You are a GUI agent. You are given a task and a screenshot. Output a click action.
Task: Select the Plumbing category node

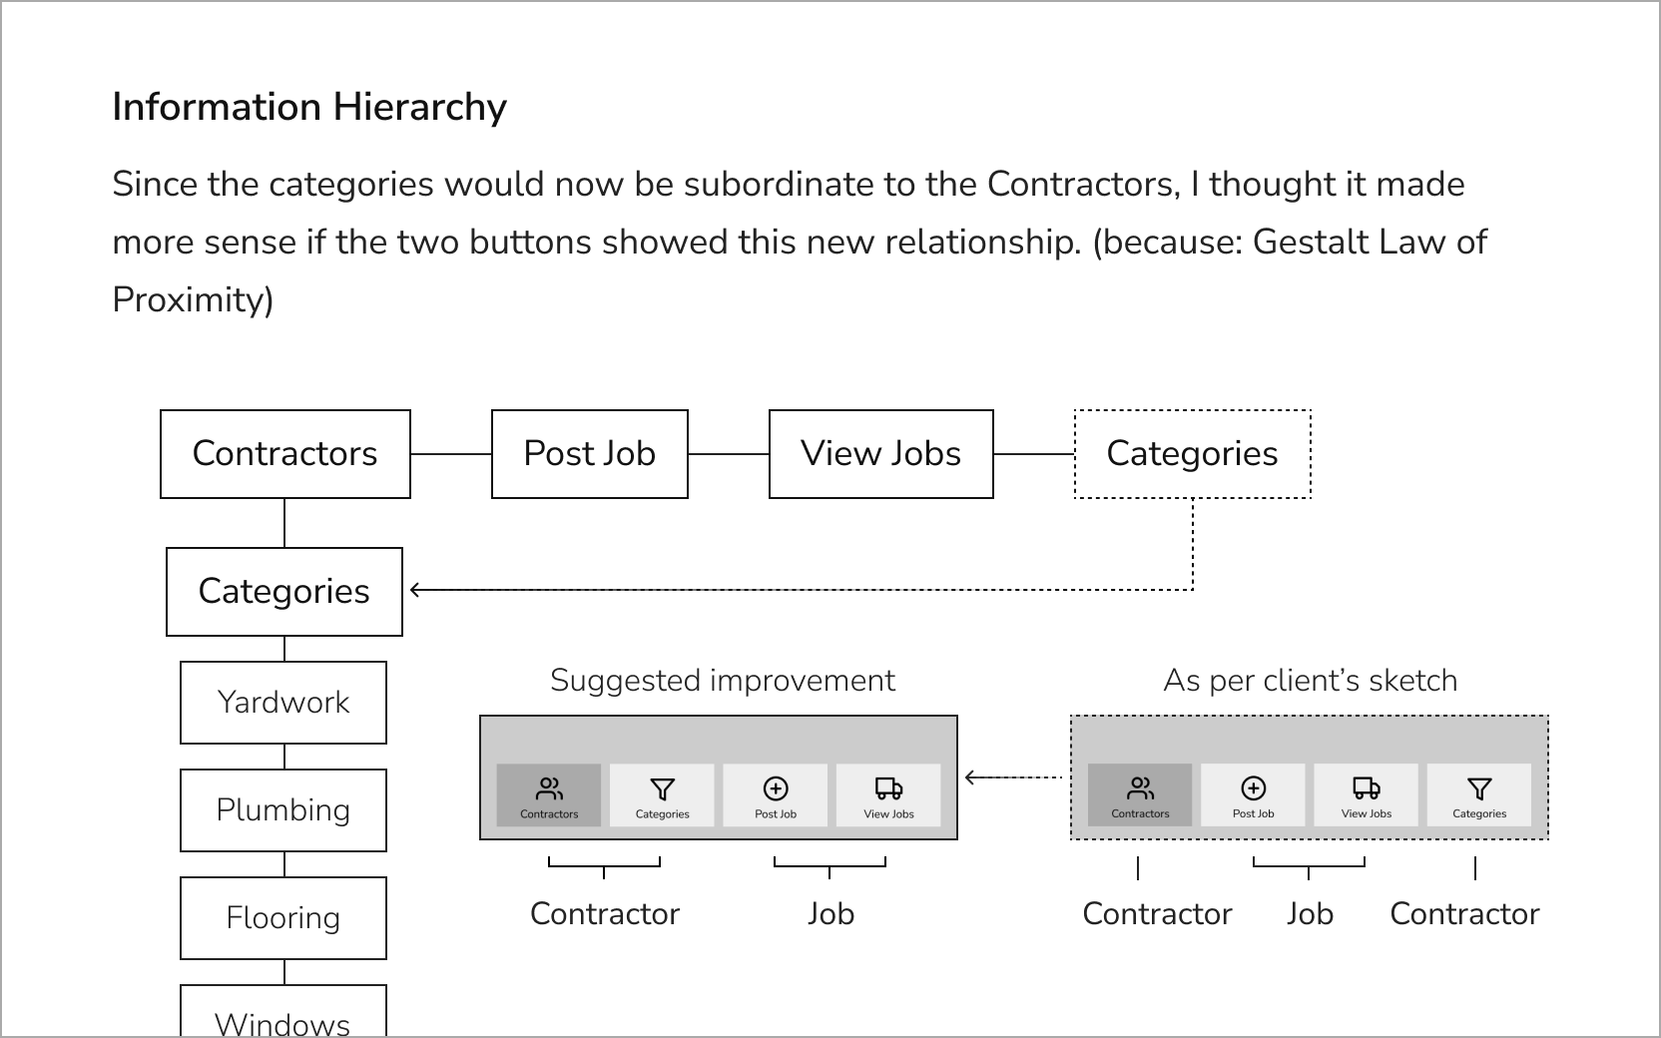point(283,810)
